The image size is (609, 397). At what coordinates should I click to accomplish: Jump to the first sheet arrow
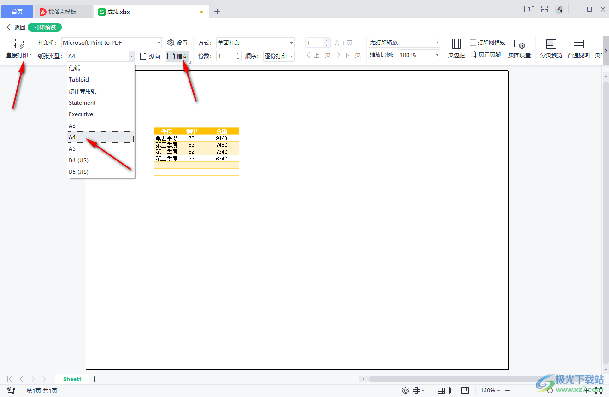10,379
